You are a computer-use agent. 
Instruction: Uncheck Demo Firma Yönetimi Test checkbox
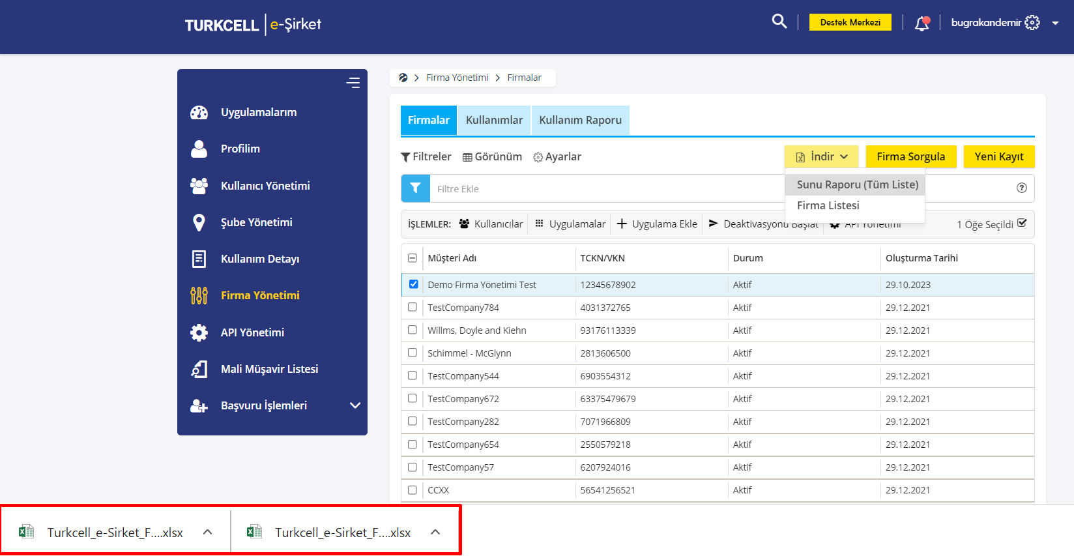(413, 284)
